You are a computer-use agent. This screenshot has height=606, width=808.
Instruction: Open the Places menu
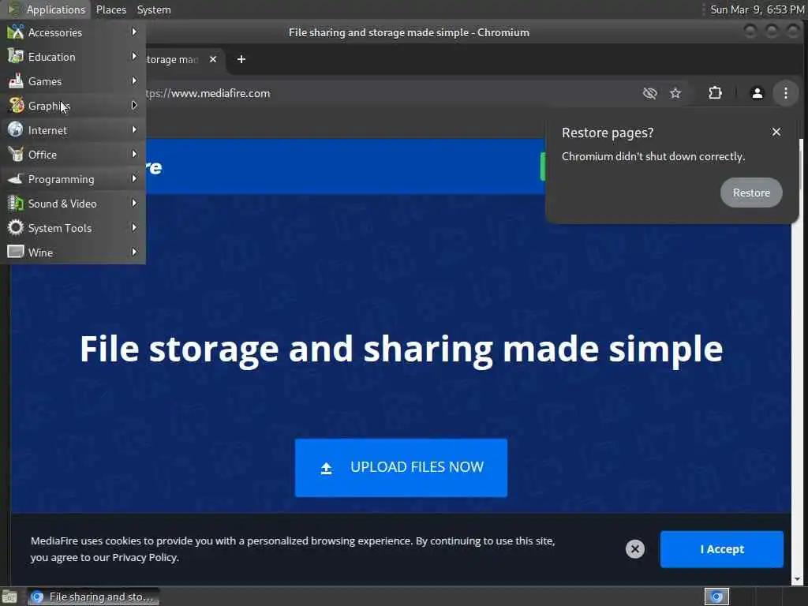point(110,9)
